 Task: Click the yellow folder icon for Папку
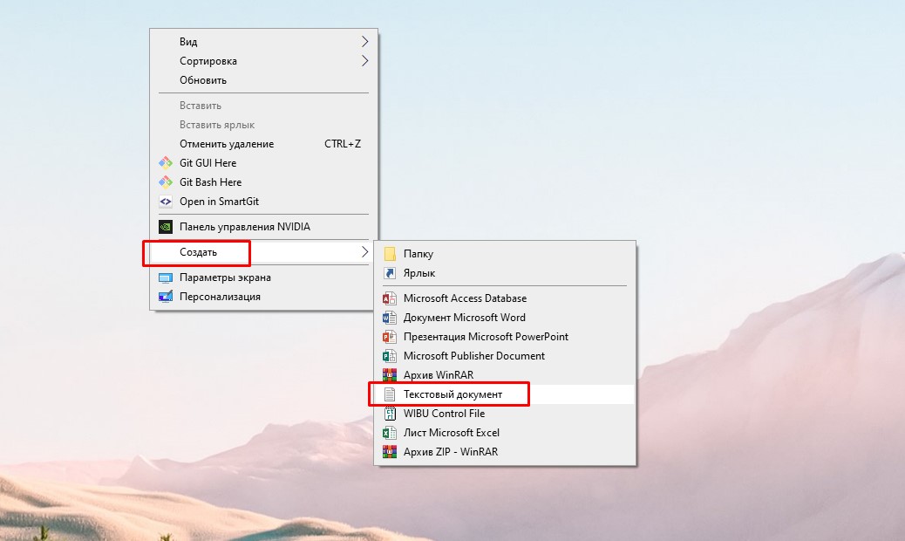click(390, 254)
